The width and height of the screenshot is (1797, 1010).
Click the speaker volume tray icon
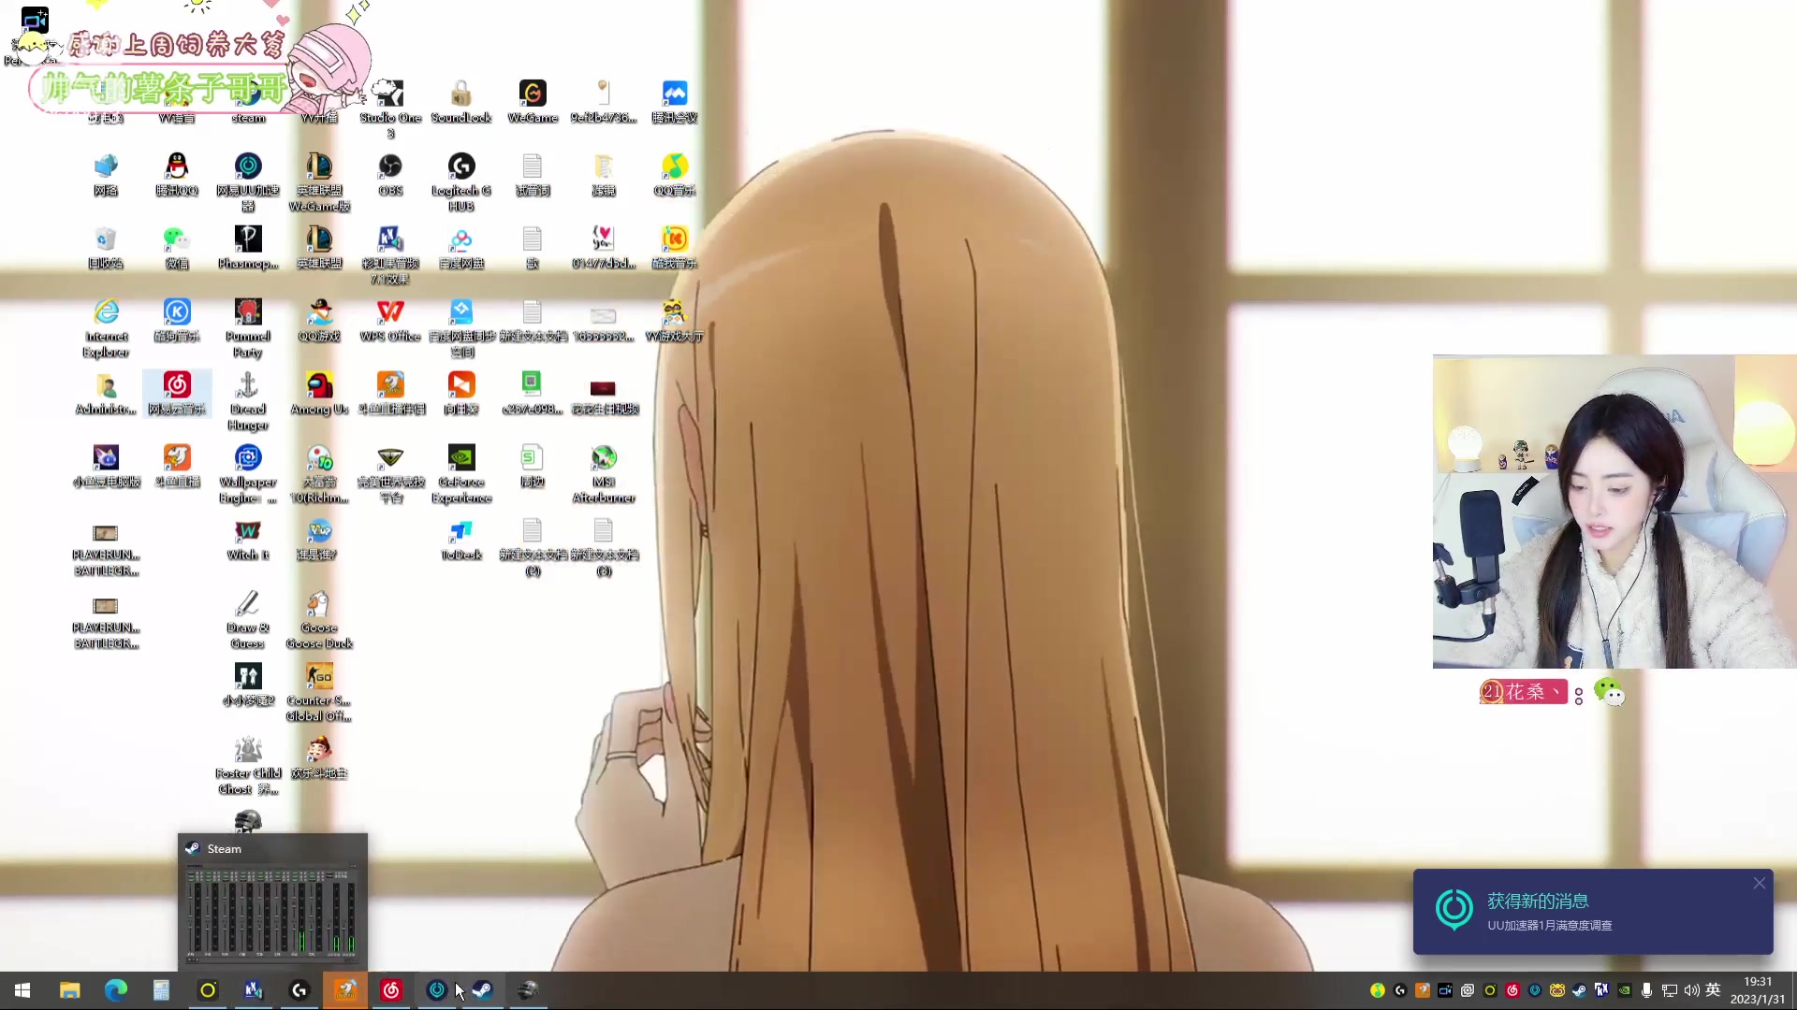(1691, 990)
